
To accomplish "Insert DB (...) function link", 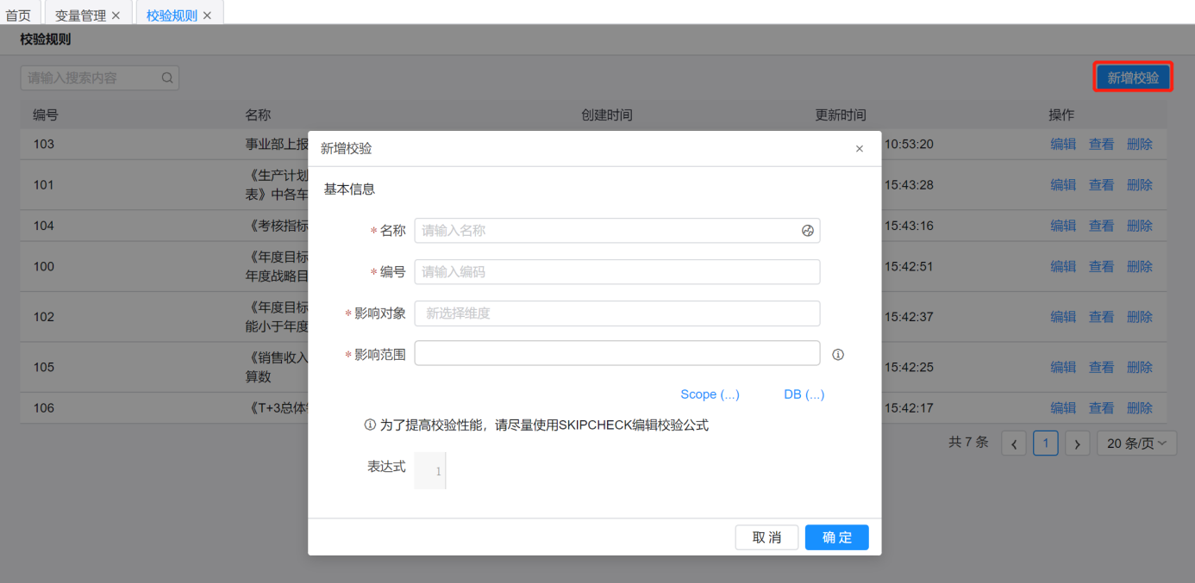I will pos(804,394).
